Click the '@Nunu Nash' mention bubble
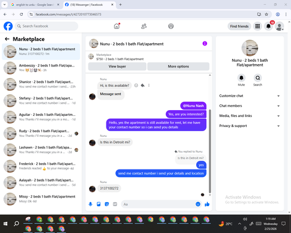Viewport: 291px width, 233px height. click(x=193, y=106)
